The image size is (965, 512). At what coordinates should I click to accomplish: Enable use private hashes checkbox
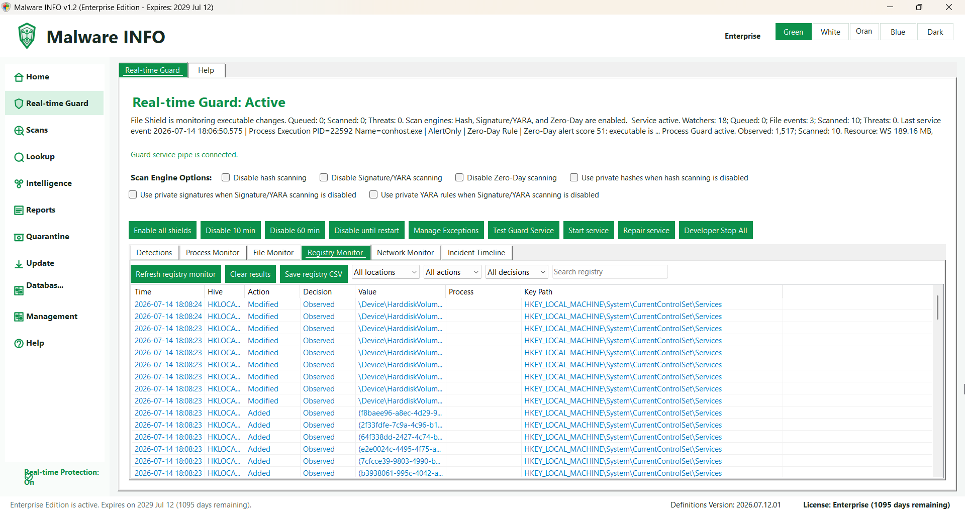click(574, 177)
